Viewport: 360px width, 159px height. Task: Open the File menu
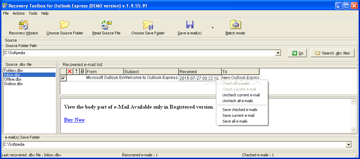coord(6,13)
